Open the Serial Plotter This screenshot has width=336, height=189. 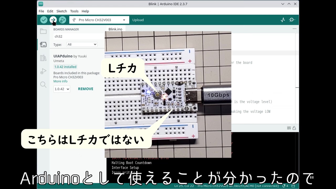pyautogui.click(x=283, y=20)
